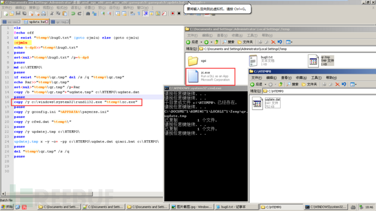This screenshot has width=376, height=211.
Task: Click 文件夹 Folders button in Temp window
Action: 245,42
